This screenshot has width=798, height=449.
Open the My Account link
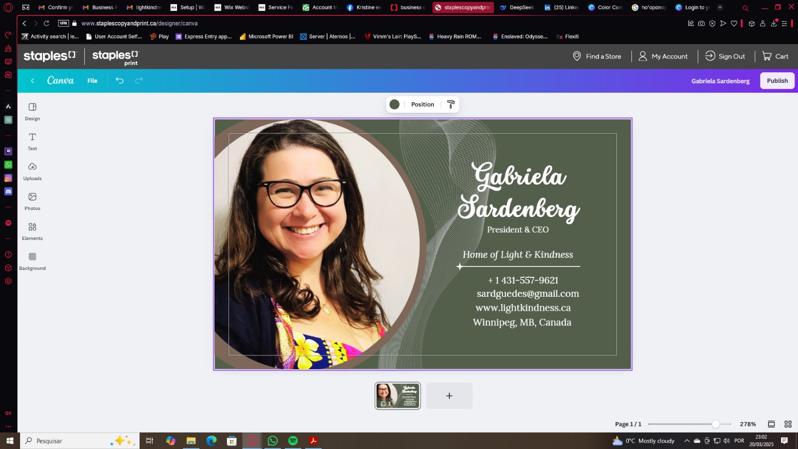663,56
